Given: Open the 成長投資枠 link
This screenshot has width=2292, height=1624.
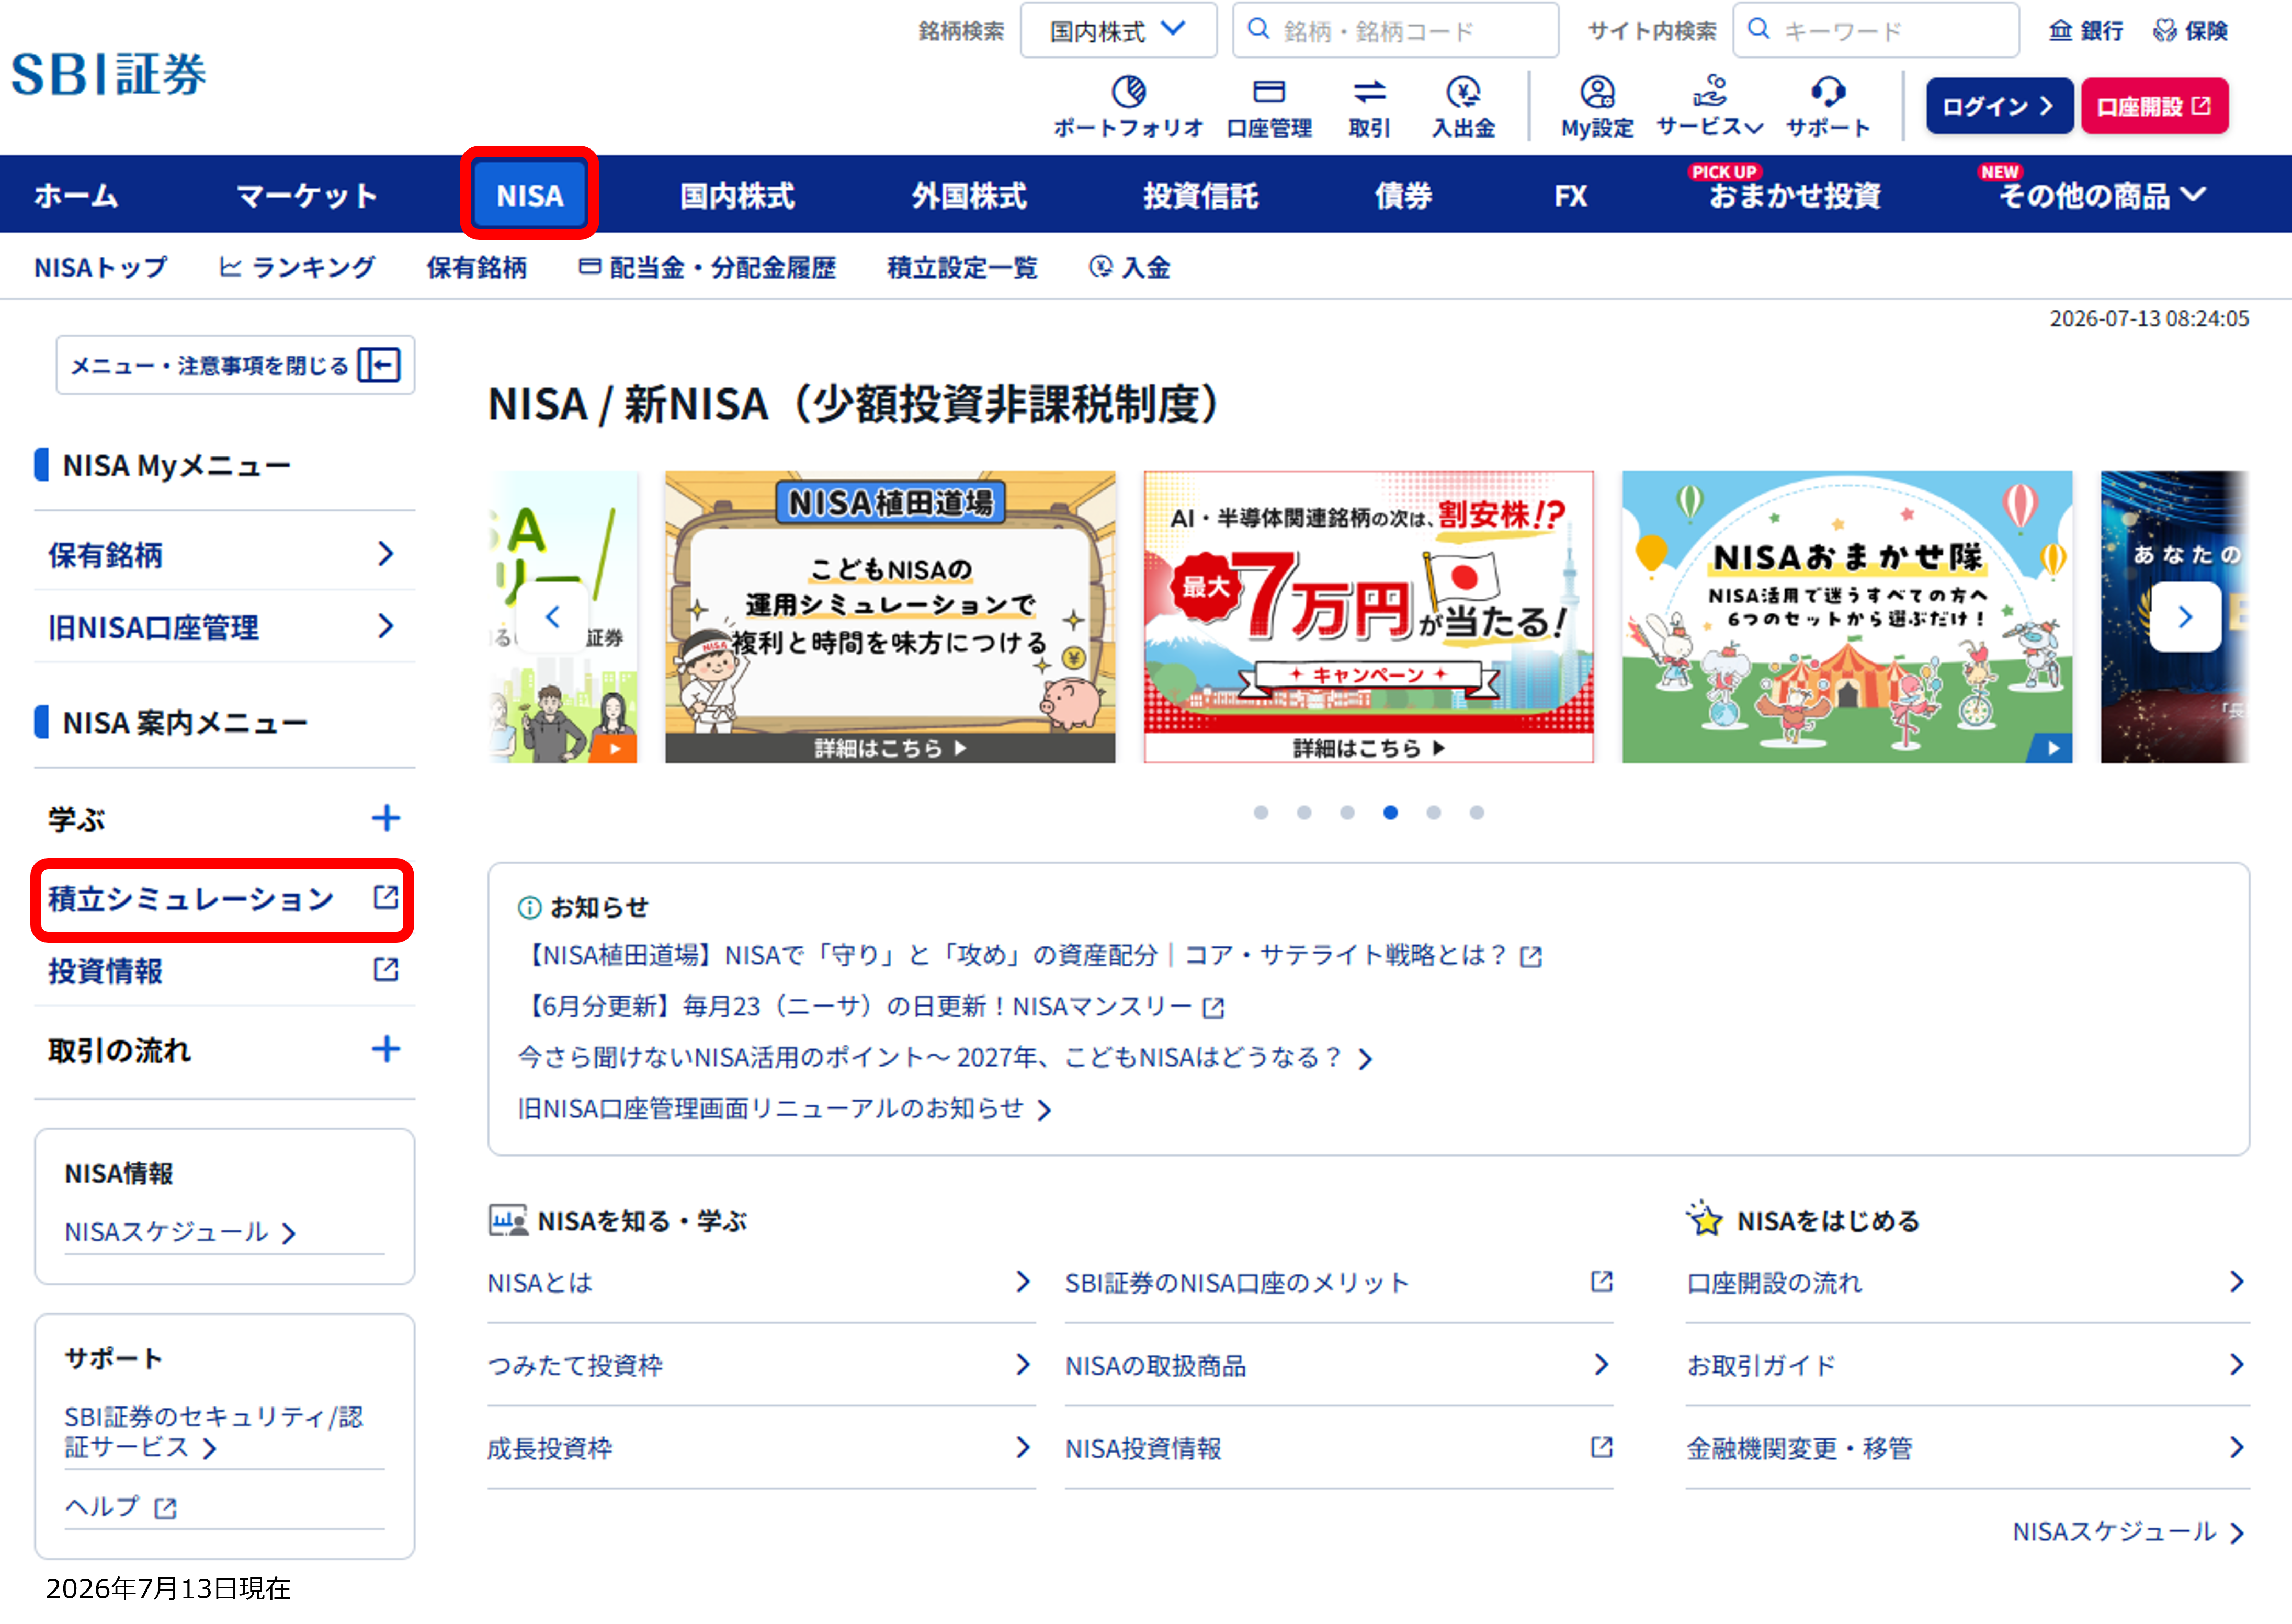Looking at the screenshot, I should (761, 1448).
